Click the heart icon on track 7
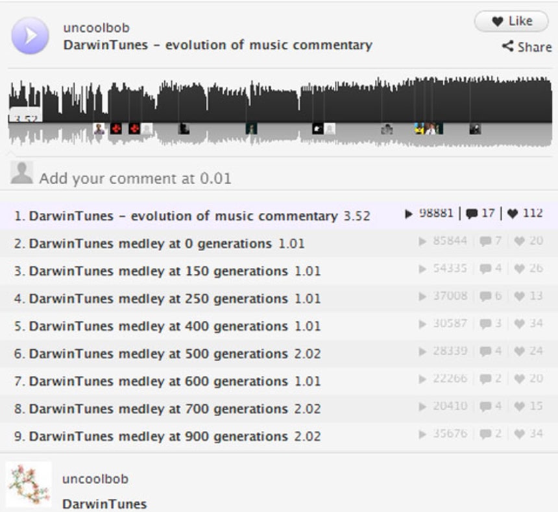Viewport: 558px width, 512px height. point(519,379)
